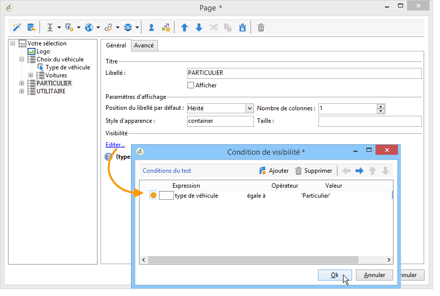Click the database storage toolbar icon
This screenshot has height=296, width=440.
click(31, 27)
